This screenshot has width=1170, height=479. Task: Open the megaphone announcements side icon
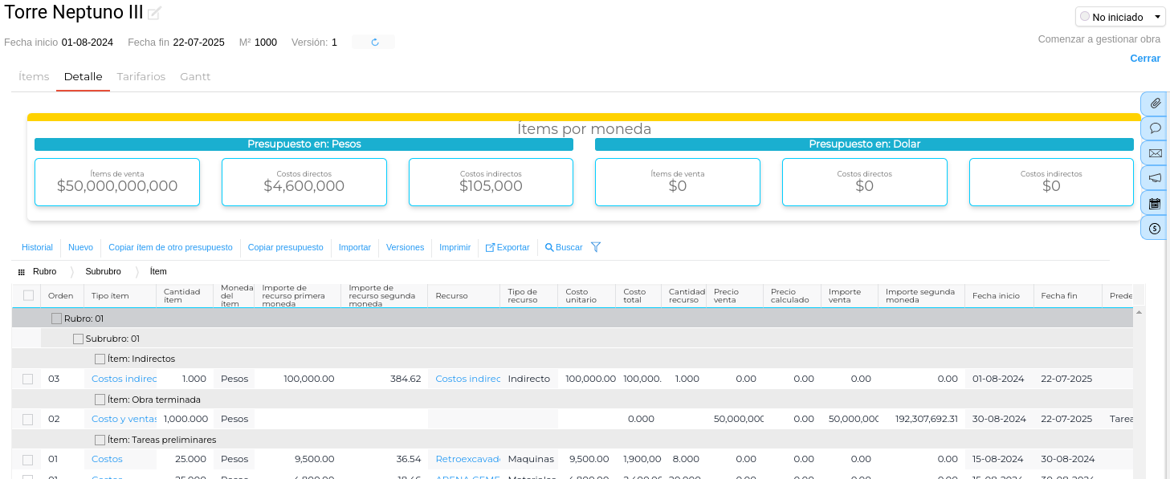click(1155, 178)
